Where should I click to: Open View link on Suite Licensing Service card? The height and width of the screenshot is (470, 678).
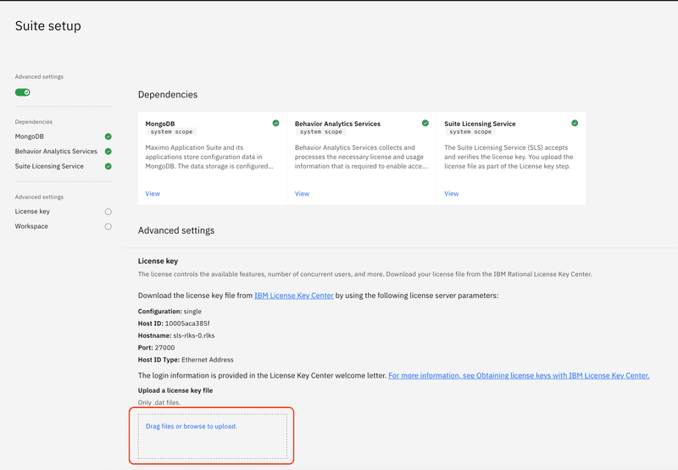tap(452, 194)
